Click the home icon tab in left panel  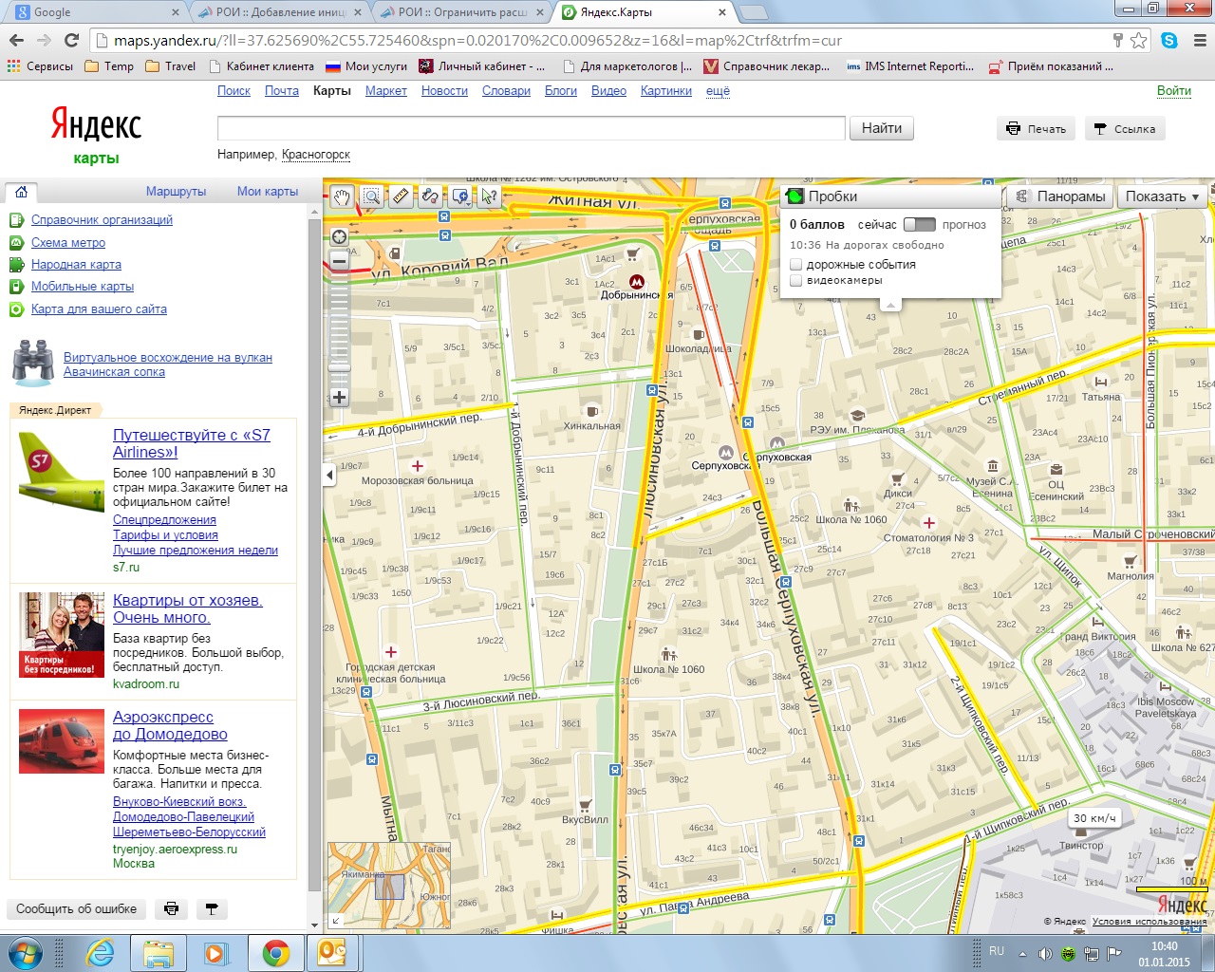click(x=21, y=192)
